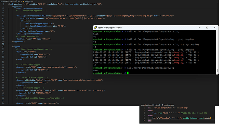Click the DefaultRolloverStrategy max line
The image size is (236, 134).
37,31
